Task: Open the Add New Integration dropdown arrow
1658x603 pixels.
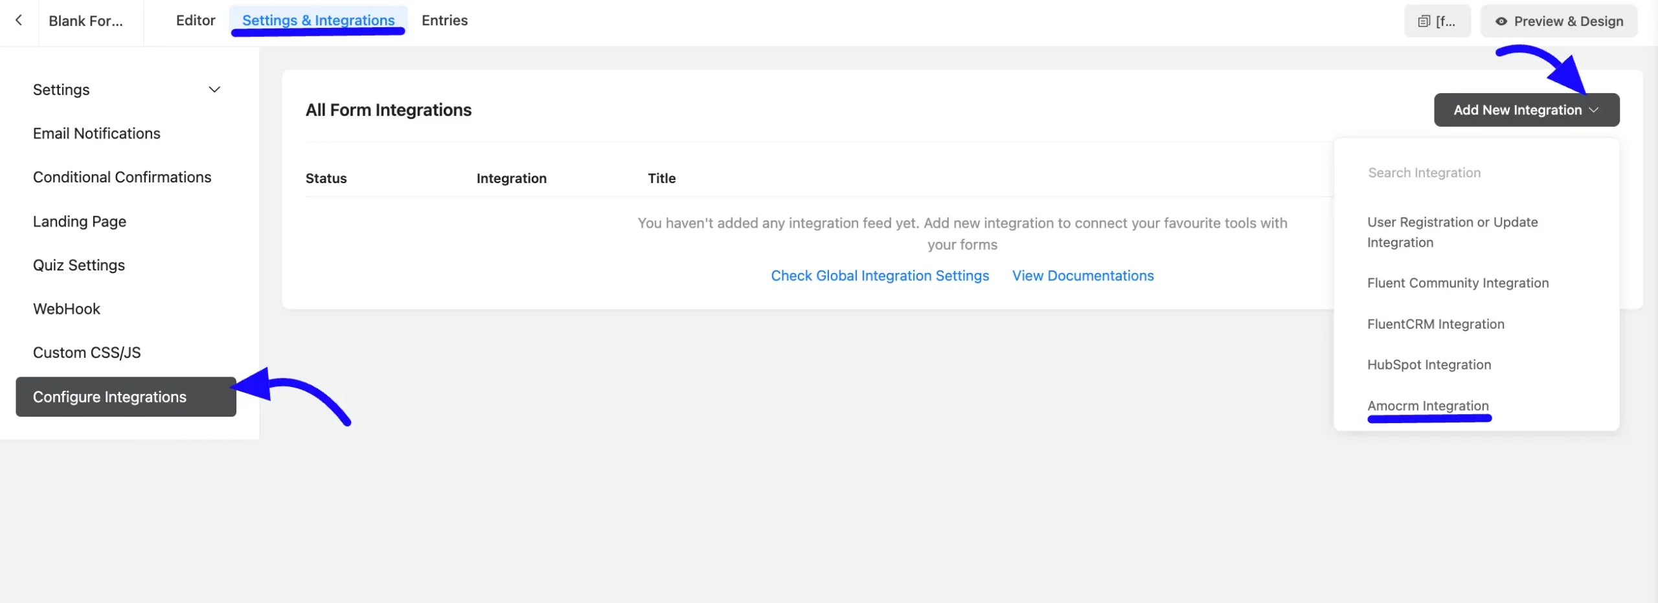Action: (1594, 109)
